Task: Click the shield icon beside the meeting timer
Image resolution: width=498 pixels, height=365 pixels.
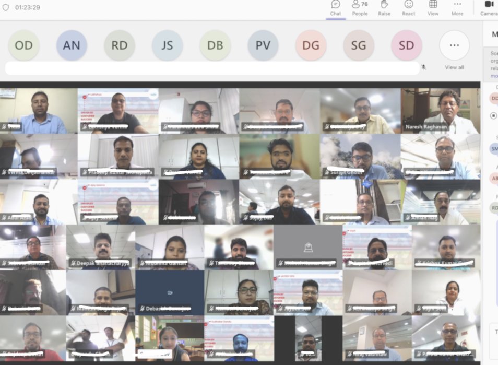Action: tap(6, 7)
